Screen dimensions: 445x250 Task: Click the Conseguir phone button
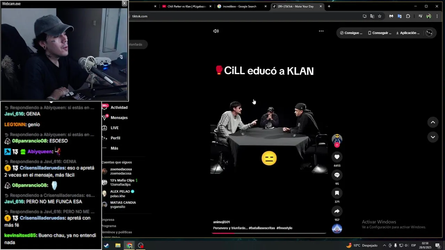pyautogui.click(x=380, y=33)
